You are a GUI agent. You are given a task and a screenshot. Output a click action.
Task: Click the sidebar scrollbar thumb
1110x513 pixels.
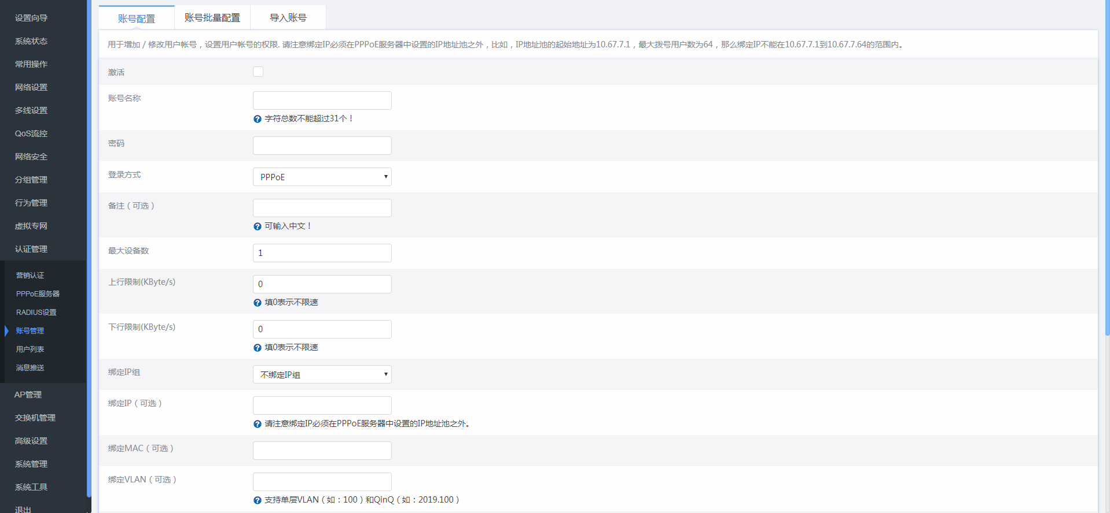89,248
